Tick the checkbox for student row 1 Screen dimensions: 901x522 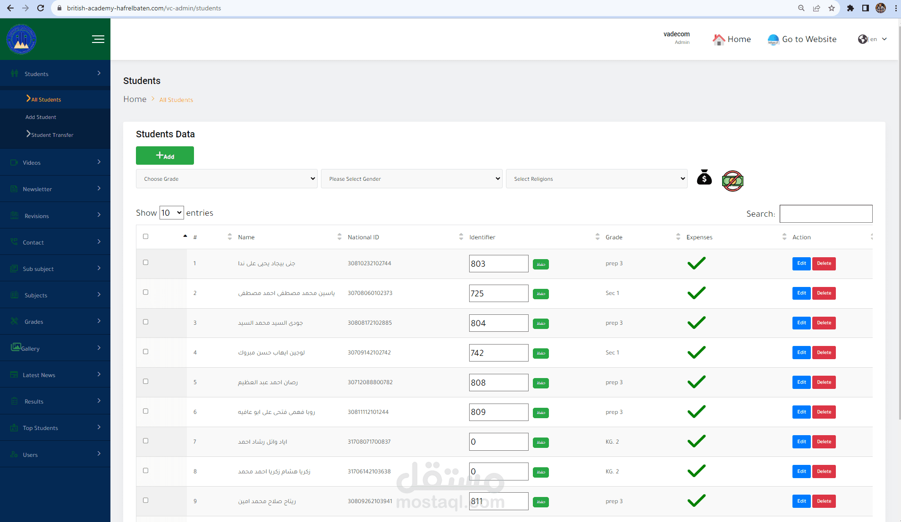[145, 262]
